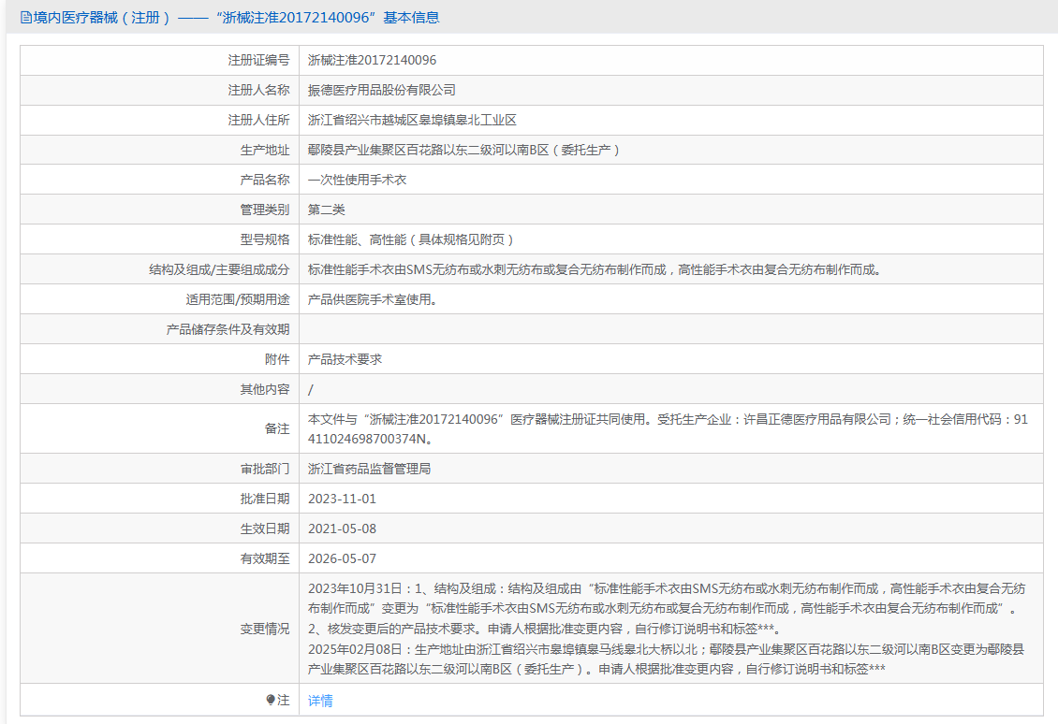The height and width of the screenshot is (724, 1058).
Task: Click the 产品储存条件及有效期 label
Action: [x=228, y=329]
